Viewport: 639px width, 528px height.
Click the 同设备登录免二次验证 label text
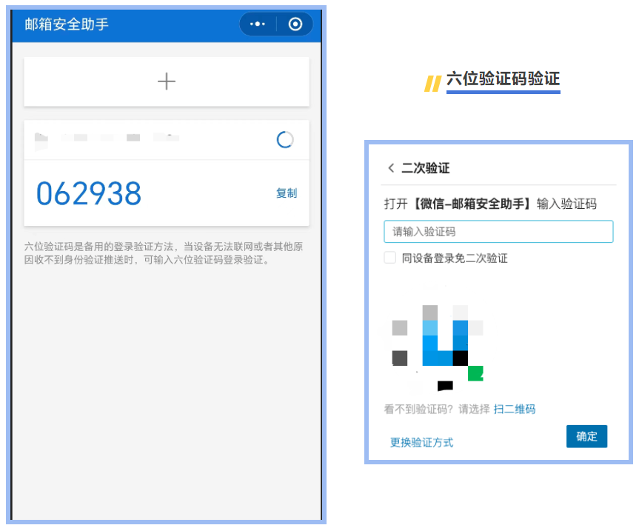pyautogui.click(x=455, y=258)
